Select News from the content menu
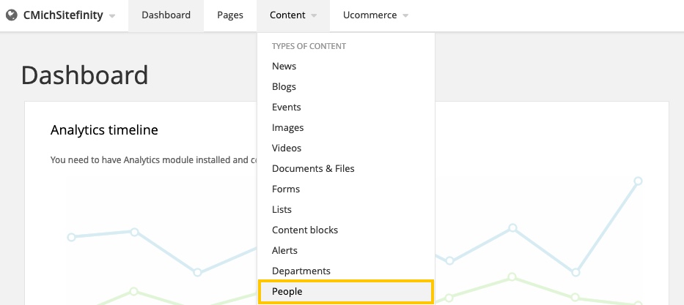684x305 pixels. coord(284,66)
